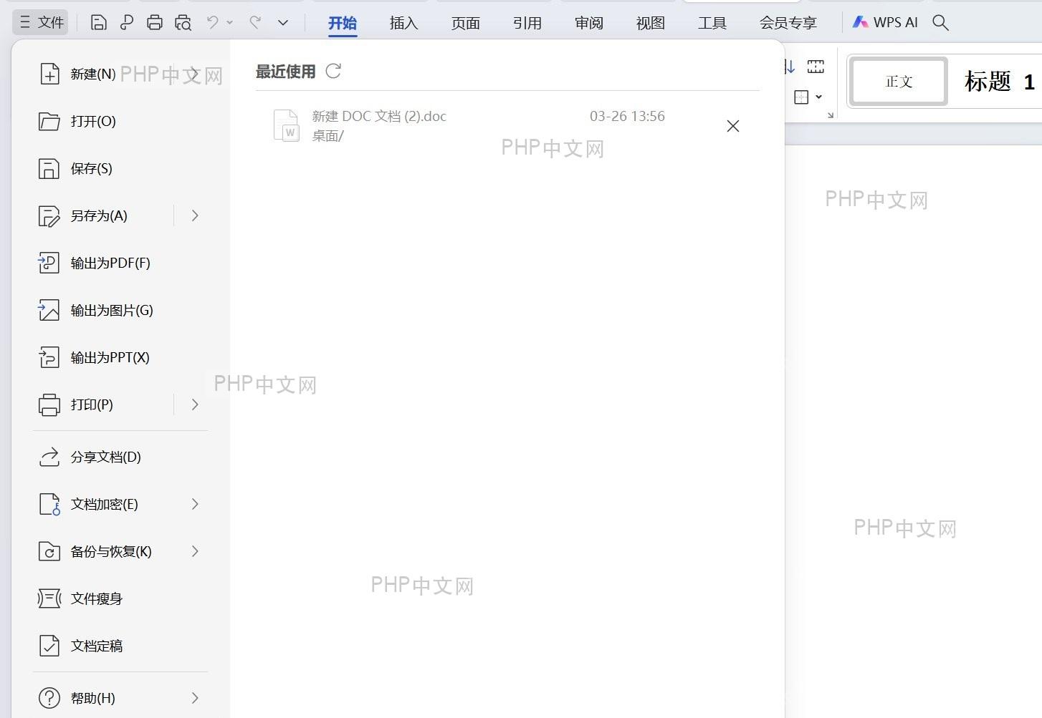Click 文件瘦身 menu entry
The width and height of the screenshot is (1042, 718).
tap(120, 598)
